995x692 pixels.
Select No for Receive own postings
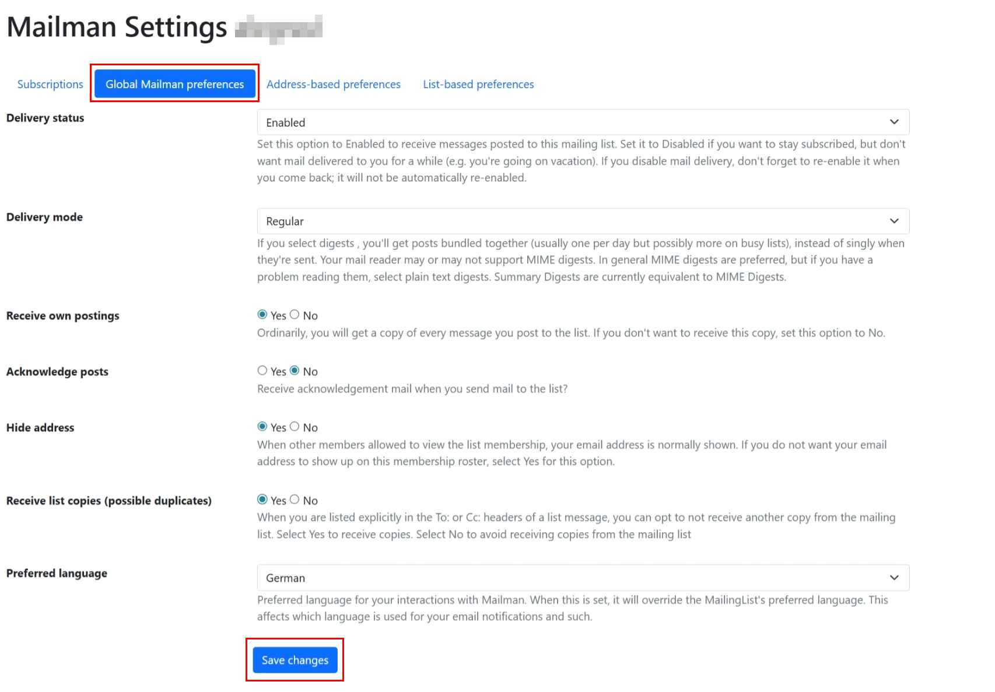(295, 314)
